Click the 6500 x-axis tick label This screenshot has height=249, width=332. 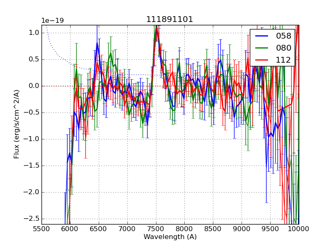pyautogui.click(x=99, y=229)
